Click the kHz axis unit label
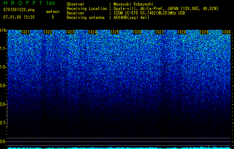The image size is (234, 149). point(3,30)
